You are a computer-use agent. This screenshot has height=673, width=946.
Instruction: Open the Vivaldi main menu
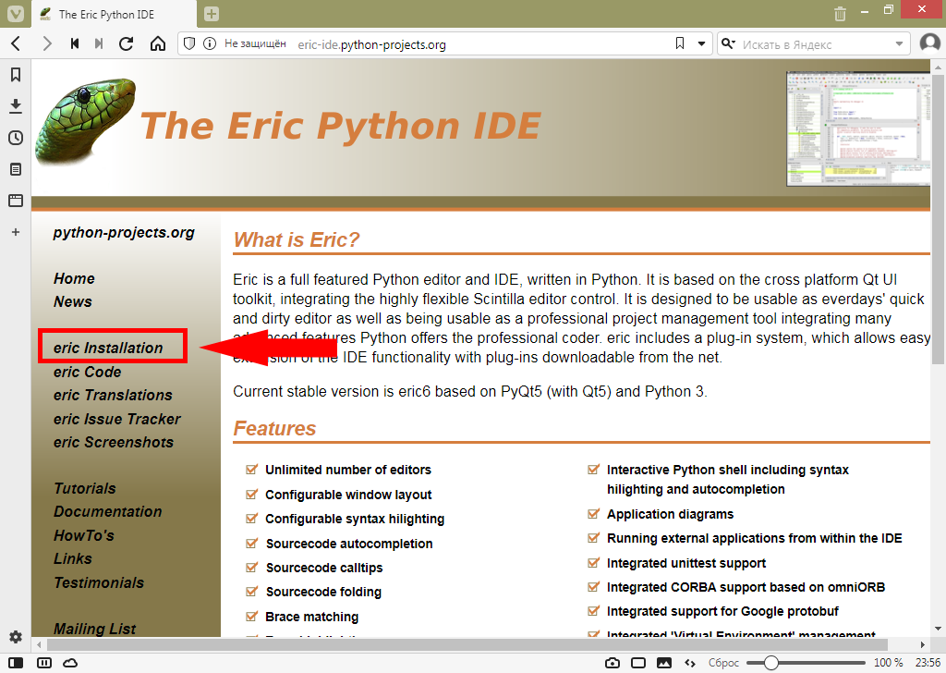(x=15, y=14)
